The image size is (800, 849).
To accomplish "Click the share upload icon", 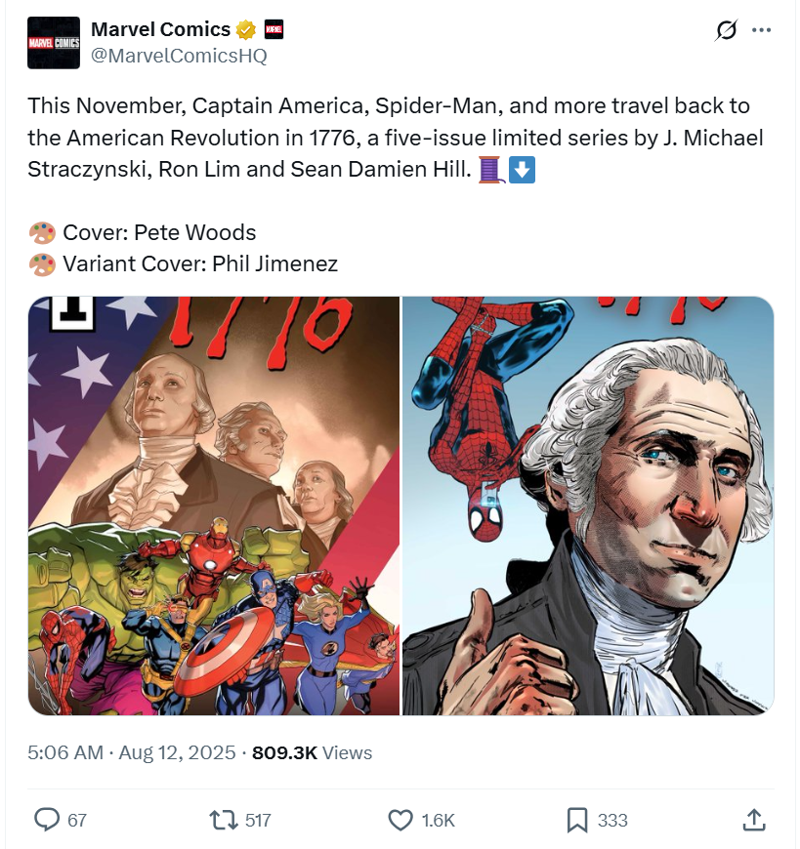I will click(754, 819).
